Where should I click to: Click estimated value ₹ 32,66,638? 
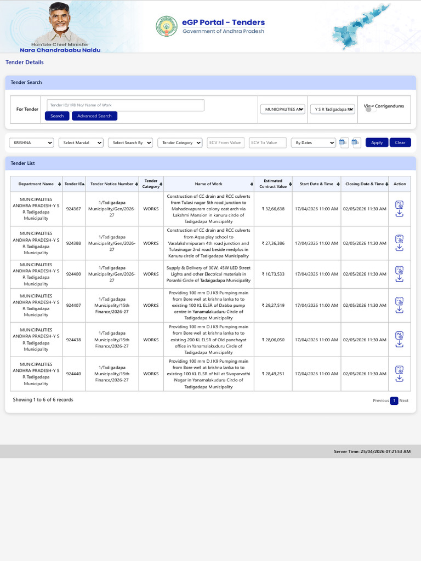coord(273,209)
